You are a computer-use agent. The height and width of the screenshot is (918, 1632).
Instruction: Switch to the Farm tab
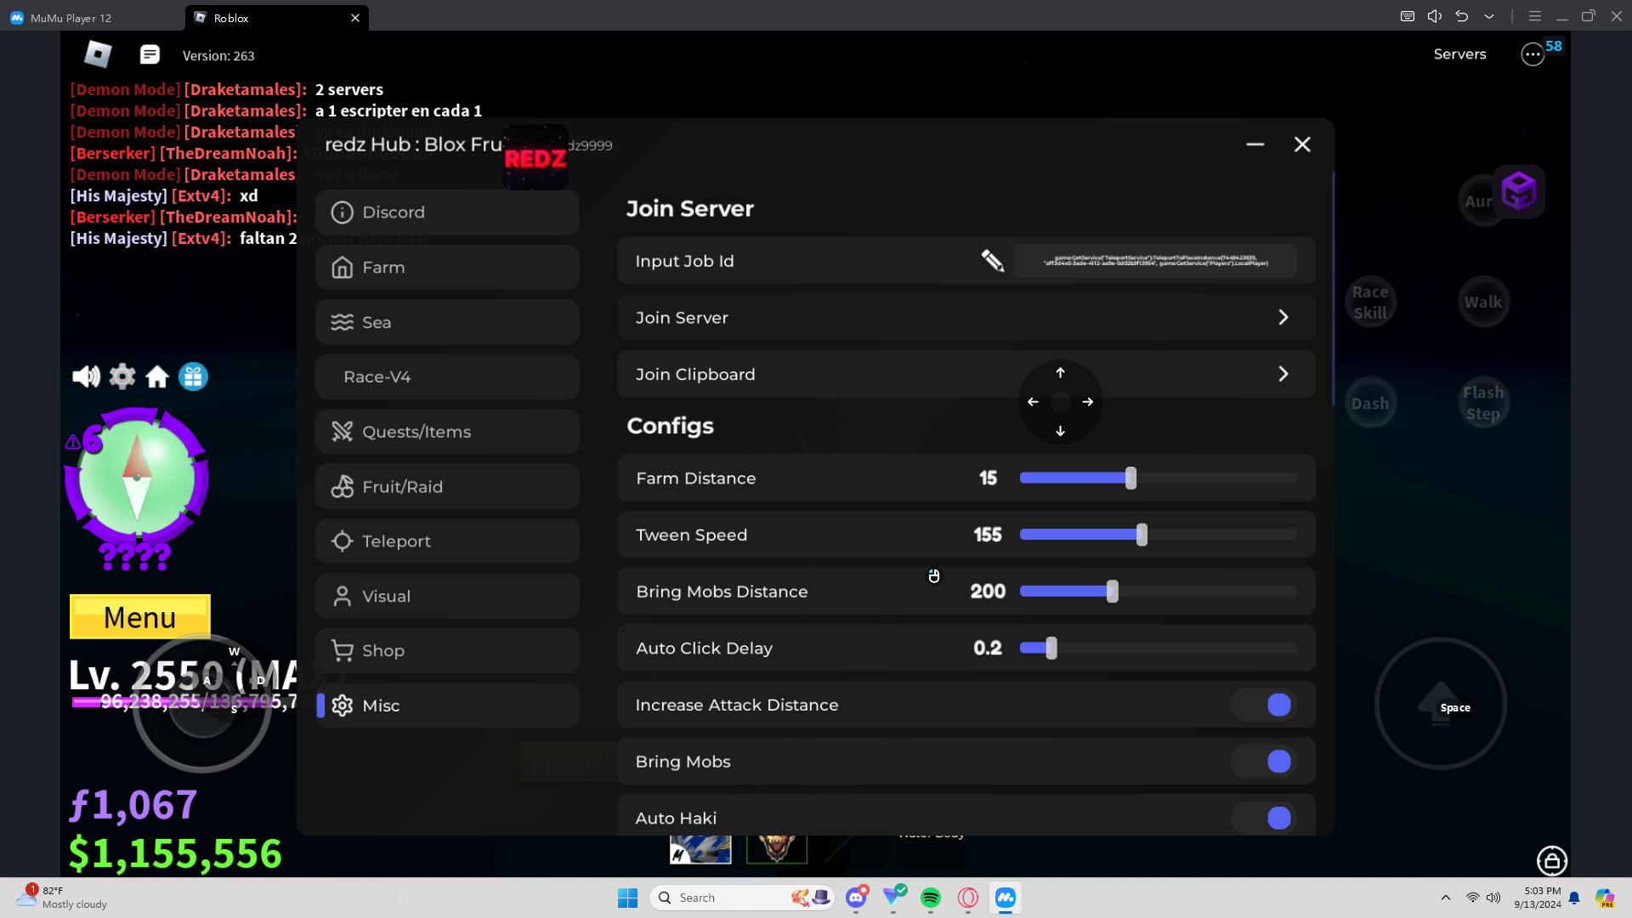[x=447, y=268]
